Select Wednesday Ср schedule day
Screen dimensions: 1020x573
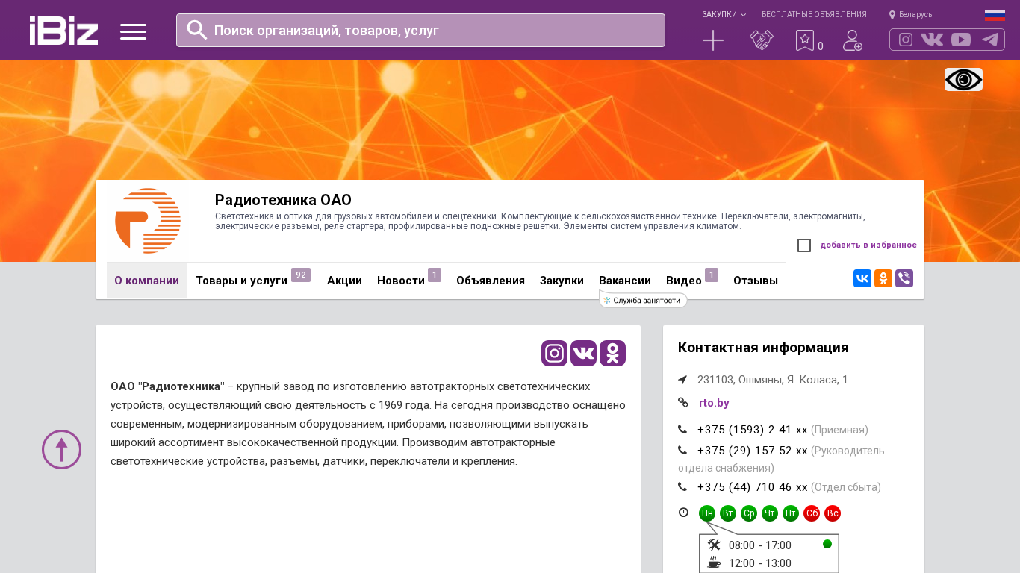[749, 513]
